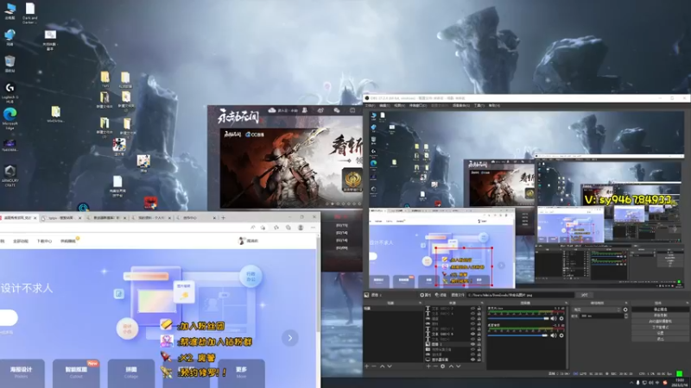This screenshot has height=388, width=691.
Task: Open 滤镜 filters in OBS source toolbar
Action: click(x=441, y=295)
